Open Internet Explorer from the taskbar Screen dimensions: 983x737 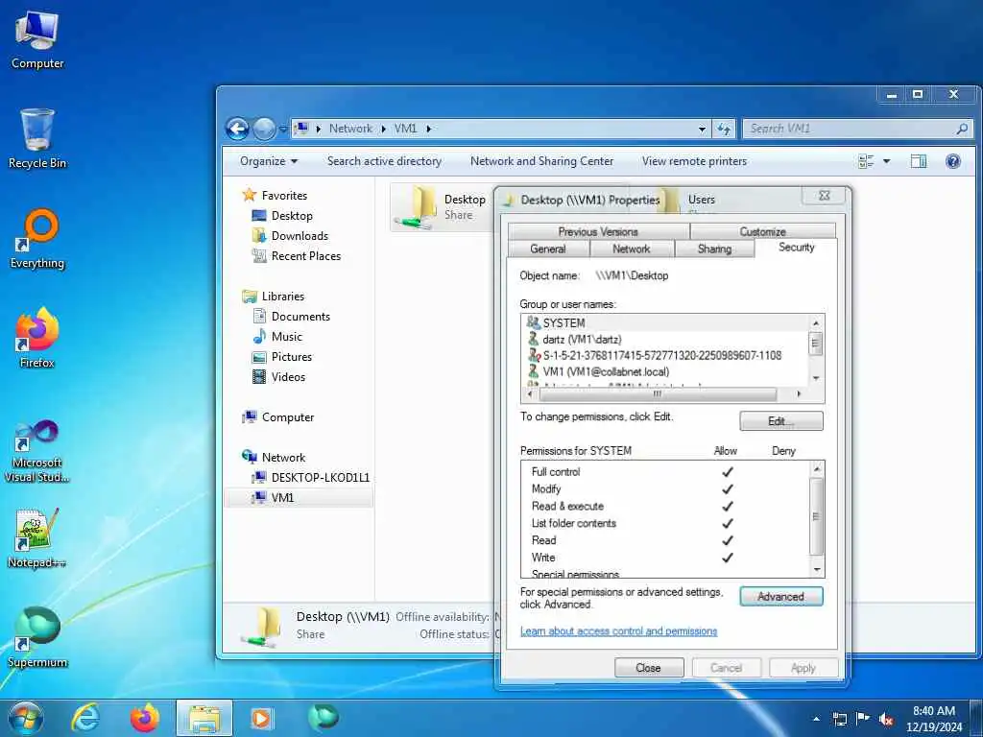click(85, 718)
